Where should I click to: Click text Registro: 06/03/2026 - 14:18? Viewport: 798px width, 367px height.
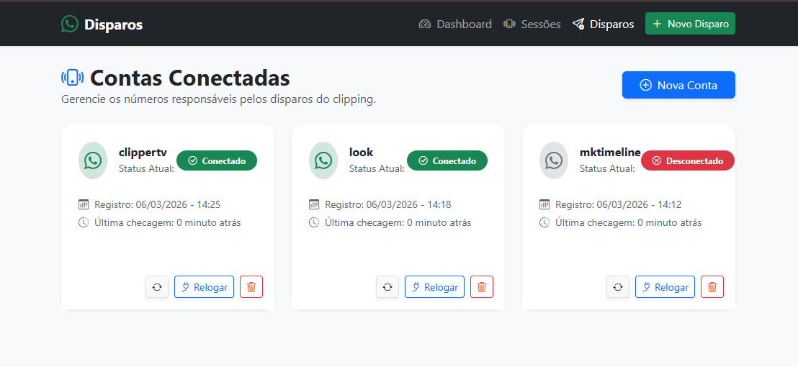point(387,204)
